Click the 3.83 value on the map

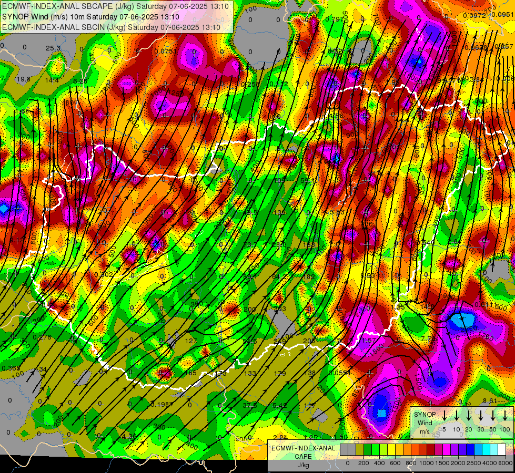pyautogui.click(x=338, y=212)
